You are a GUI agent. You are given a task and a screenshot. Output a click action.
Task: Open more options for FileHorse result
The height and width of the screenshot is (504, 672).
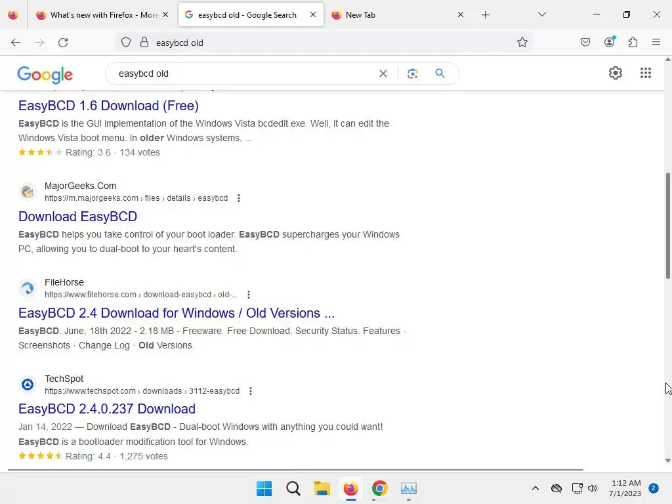[249, 295]
